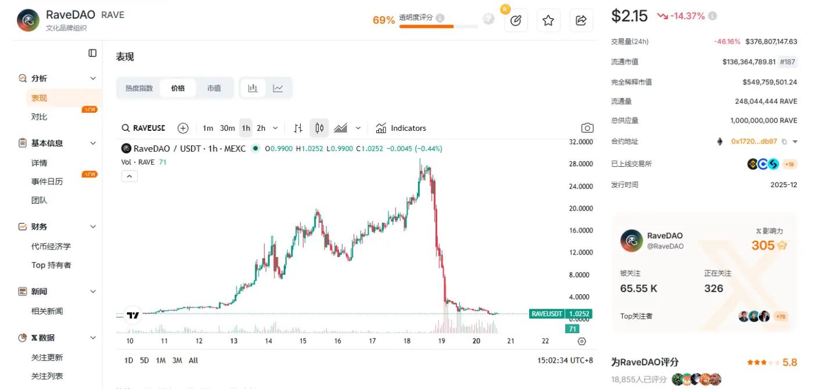Collapse the 基本信息 sidebar section

[x=92, y=143]
